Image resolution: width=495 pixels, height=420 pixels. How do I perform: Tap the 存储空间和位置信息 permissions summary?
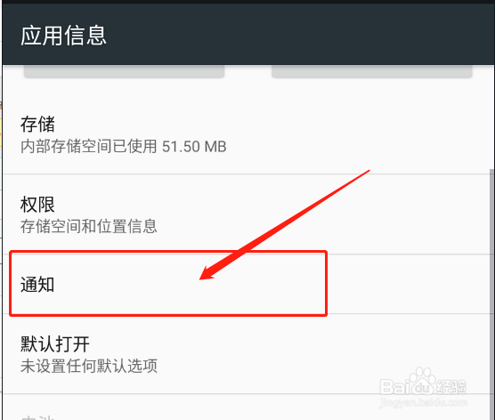tap(89, 226)
